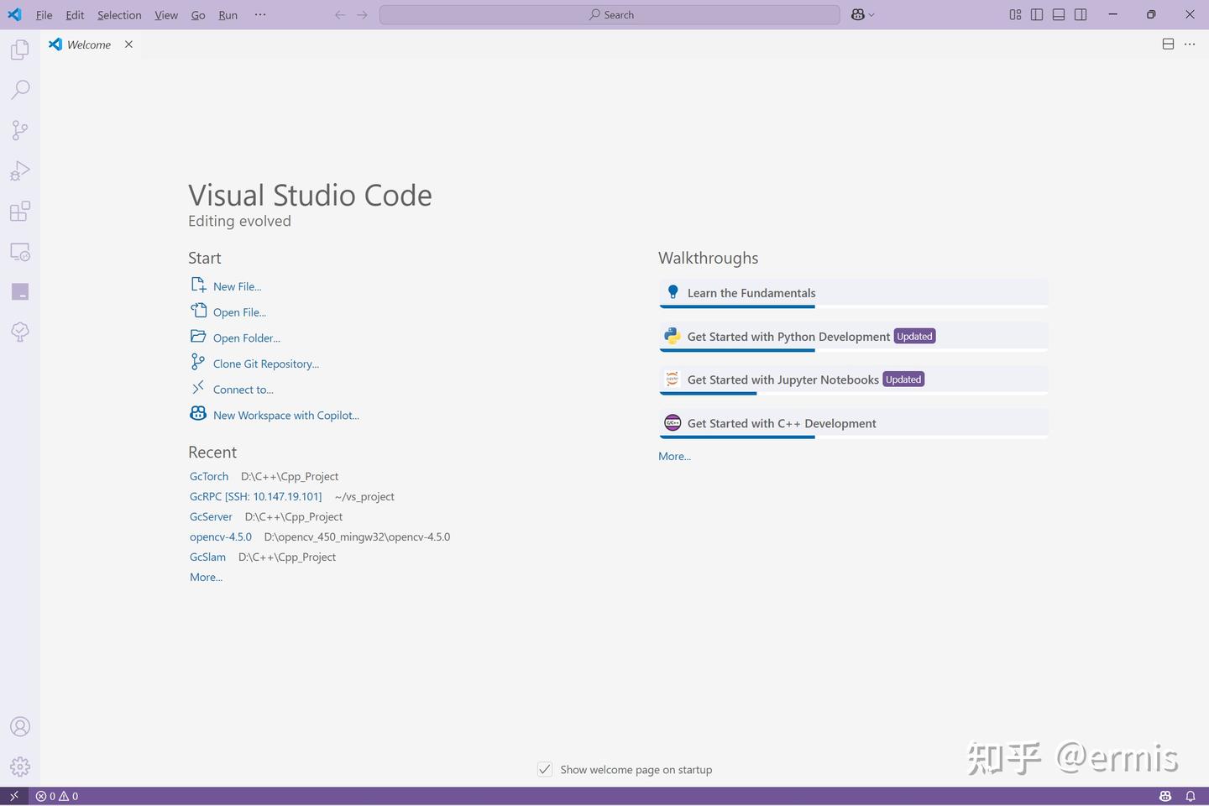
Task: Toggle the primary side bar layout button
Action: coord(1037,14)
